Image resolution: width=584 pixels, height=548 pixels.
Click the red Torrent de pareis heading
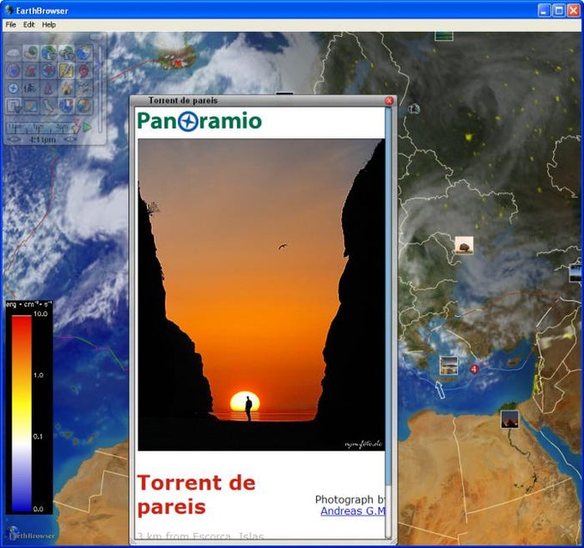[x=197, y=495]
